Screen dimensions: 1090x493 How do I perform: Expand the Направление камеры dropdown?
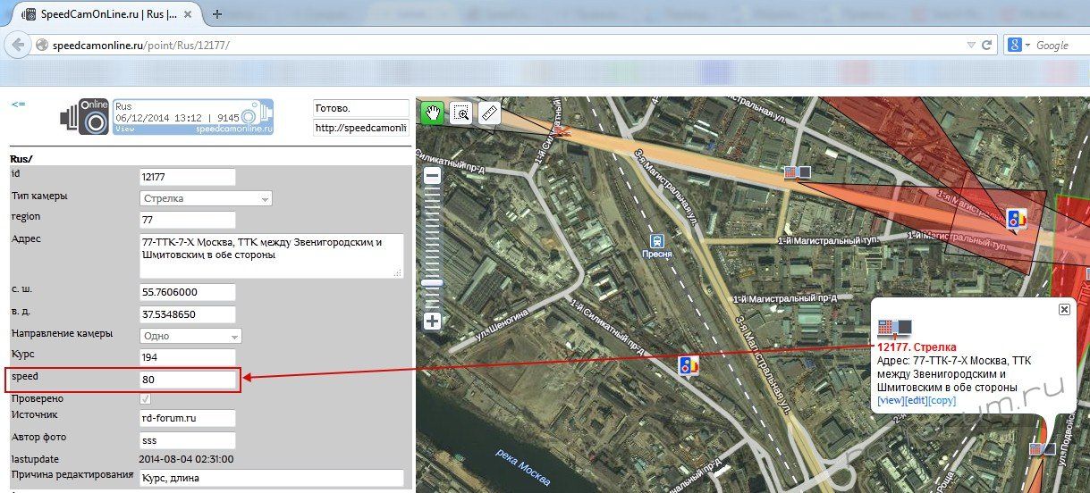click(190, 336)
